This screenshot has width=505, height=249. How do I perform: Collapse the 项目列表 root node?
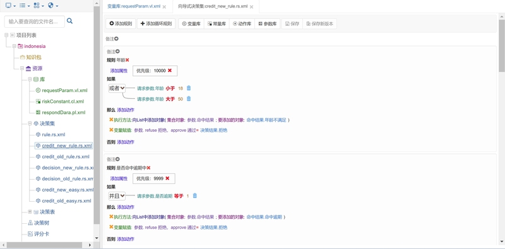6,35
